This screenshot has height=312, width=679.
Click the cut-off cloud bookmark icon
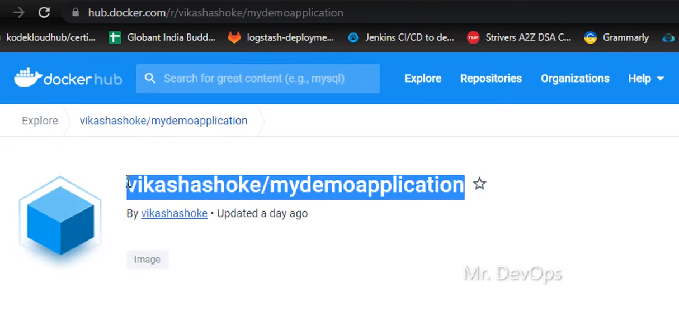668,38
